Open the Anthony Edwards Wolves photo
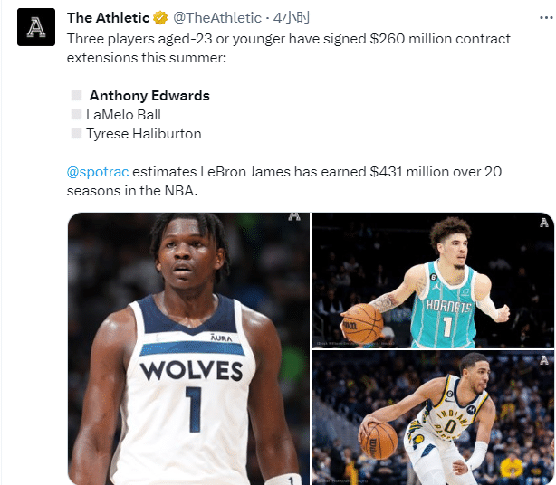556x485 pixels. click(188, 349)
